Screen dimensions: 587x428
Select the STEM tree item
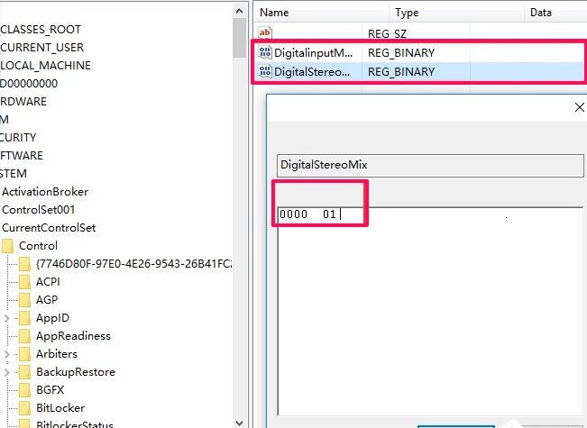point(14,174)
